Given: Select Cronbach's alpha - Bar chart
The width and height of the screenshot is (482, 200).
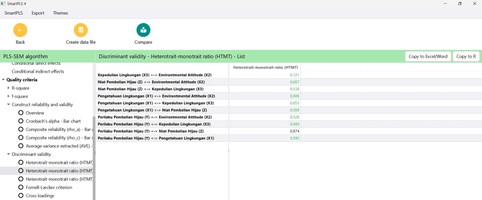Looking at the screenshot, I should [x=21, y=121].
